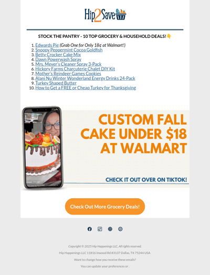The width and height of the screenshot is (210, 275).
Task: Open Dawn Powerwash Spray link
Action: (58, 59)
